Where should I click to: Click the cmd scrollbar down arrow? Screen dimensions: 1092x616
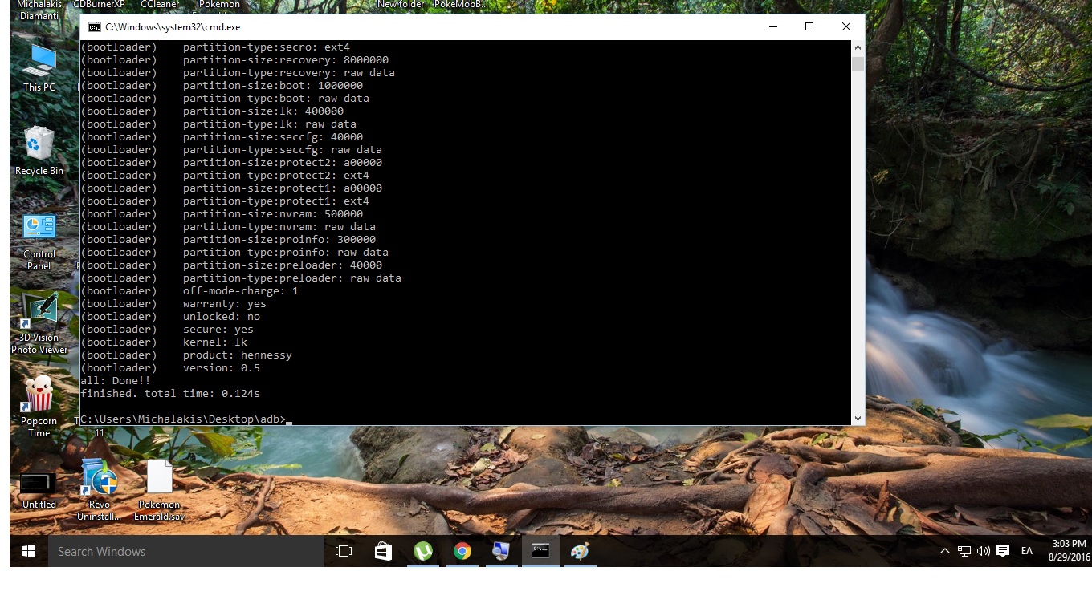pos(858,418)
